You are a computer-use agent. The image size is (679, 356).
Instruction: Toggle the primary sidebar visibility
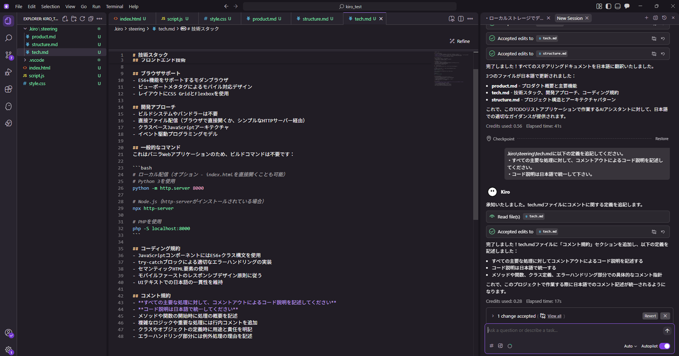[608, 6]
